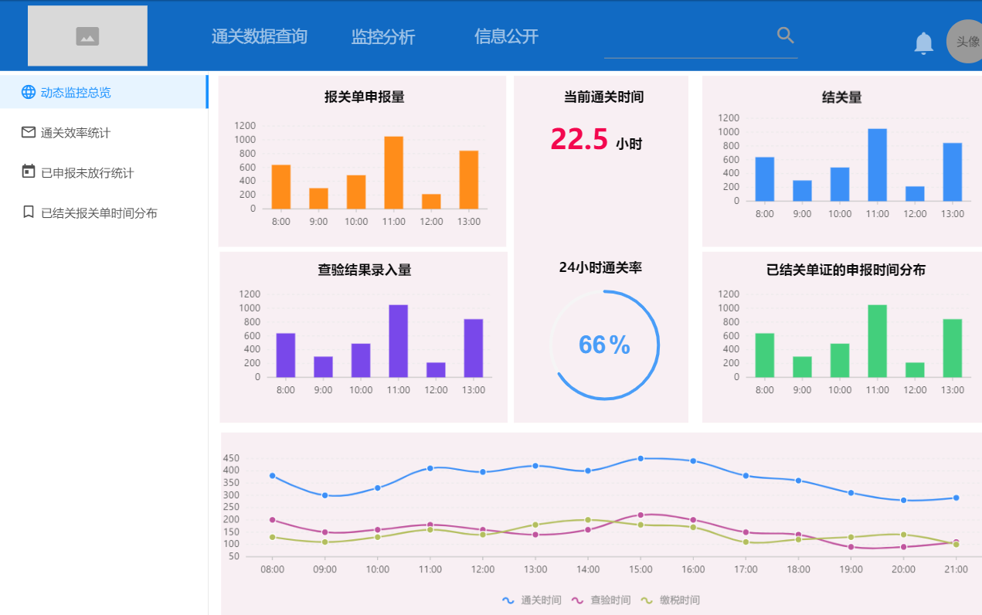Click the bookmark icon beside 已结关报关单时间分布
This screenshot has width=982, height=615.
coord(29,212)
